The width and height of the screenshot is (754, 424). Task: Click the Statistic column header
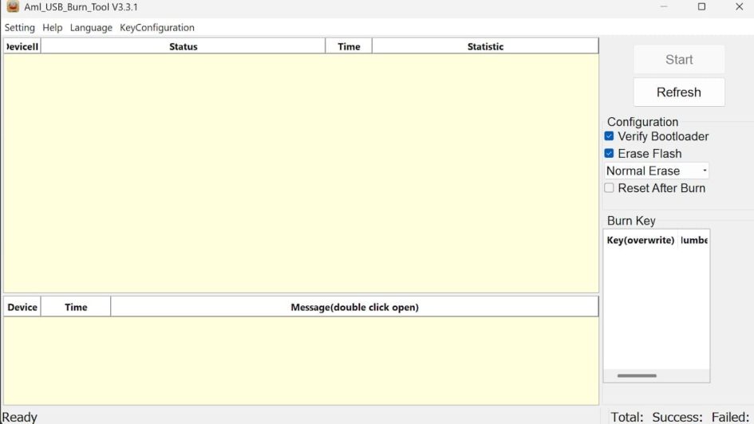(485, 46)
